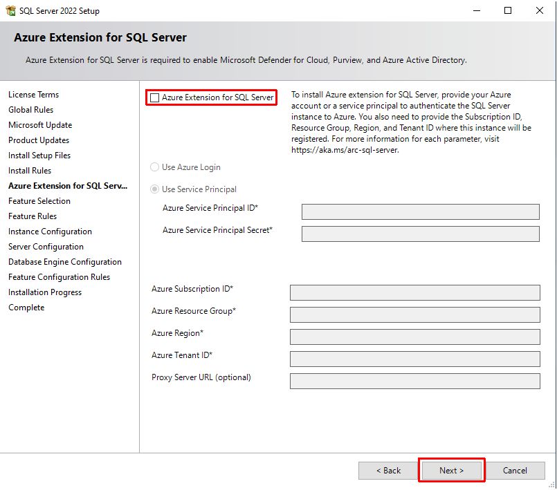Click the Azure Service Principal ID field
The height and width of the screenshot is (490, 557).
click(420, 211)
